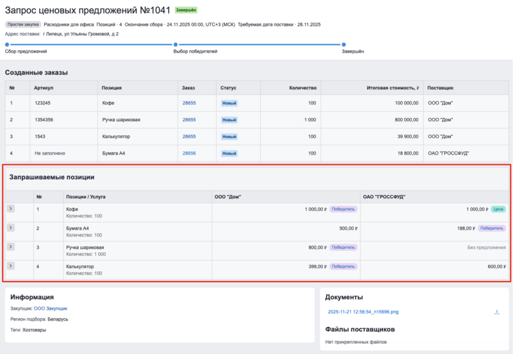Click Победитель badge next to 188,00 ₽
Viewport: 513px width, 354px height.
click(x=492, y=228)
